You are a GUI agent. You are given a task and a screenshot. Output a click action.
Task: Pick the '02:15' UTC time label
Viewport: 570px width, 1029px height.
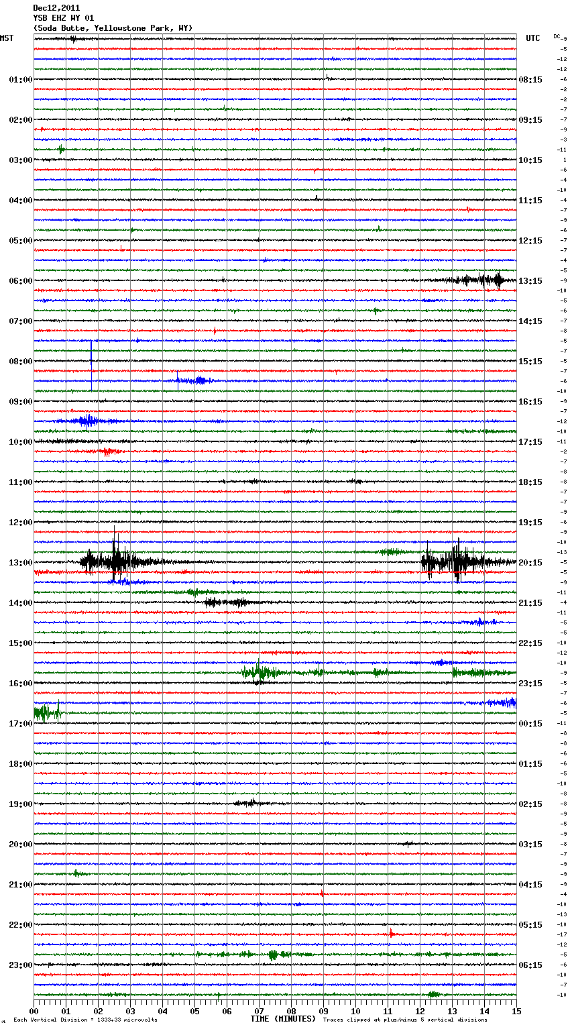[530, 804]
